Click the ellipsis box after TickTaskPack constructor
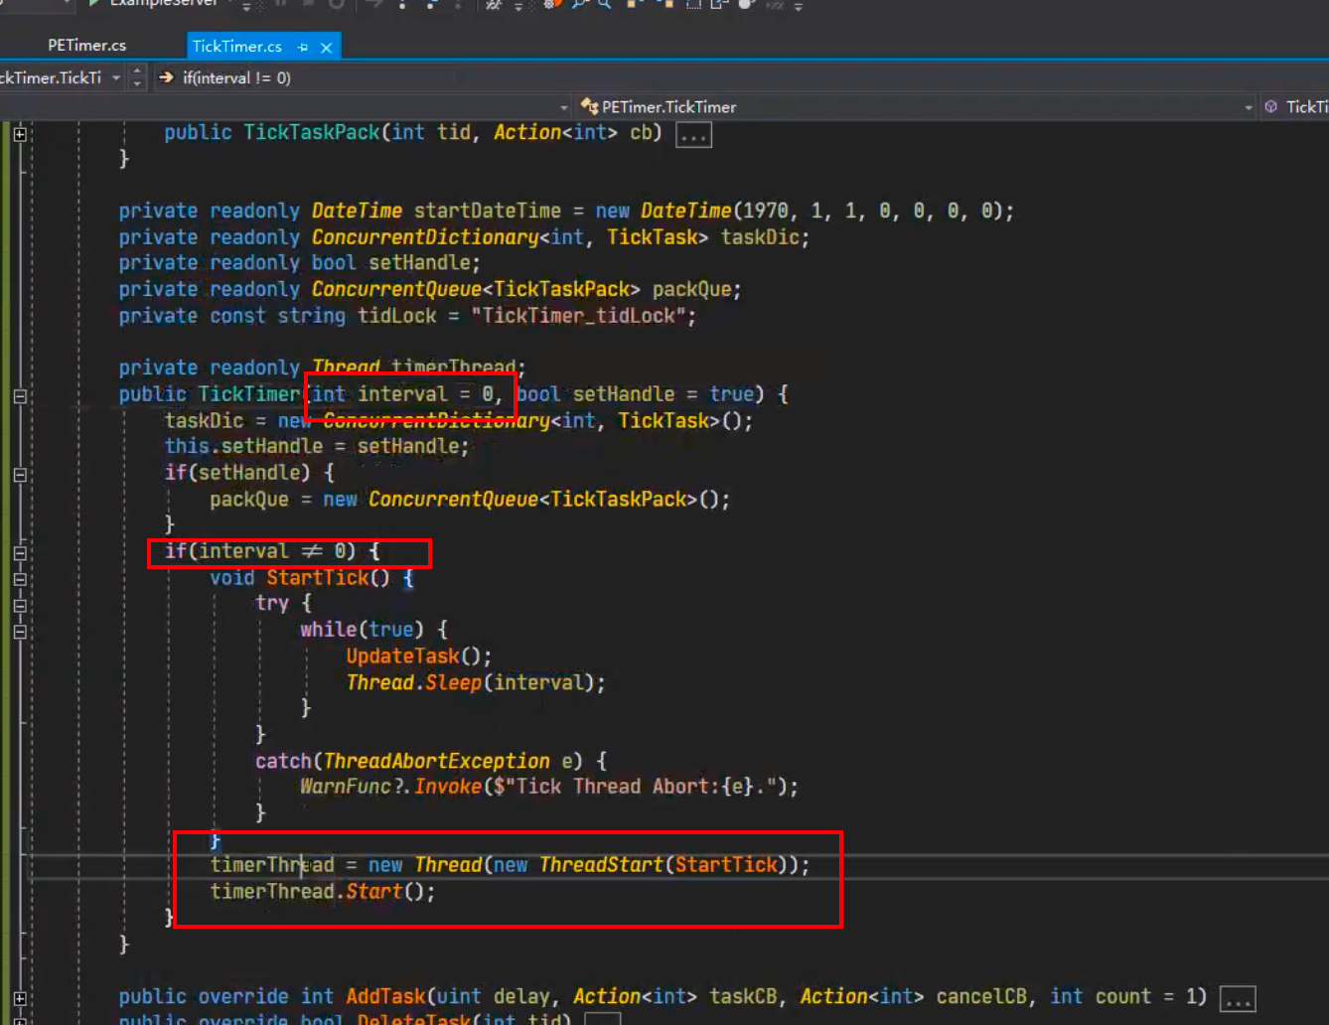Screen dimensions: 1329x1025 coord(693,135)
